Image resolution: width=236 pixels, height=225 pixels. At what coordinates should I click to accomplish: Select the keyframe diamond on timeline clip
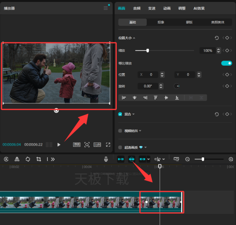tap(146, 202)
